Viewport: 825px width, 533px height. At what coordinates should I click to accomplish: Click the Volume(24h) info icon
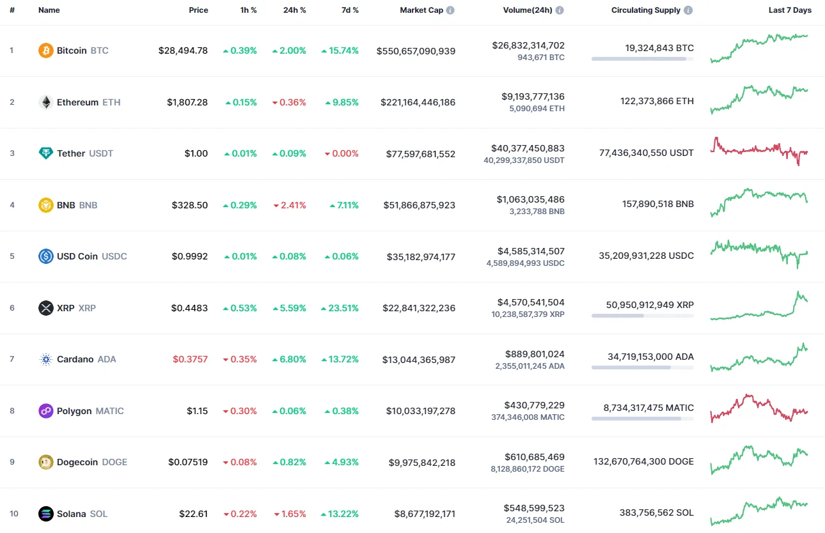point(560,10)
